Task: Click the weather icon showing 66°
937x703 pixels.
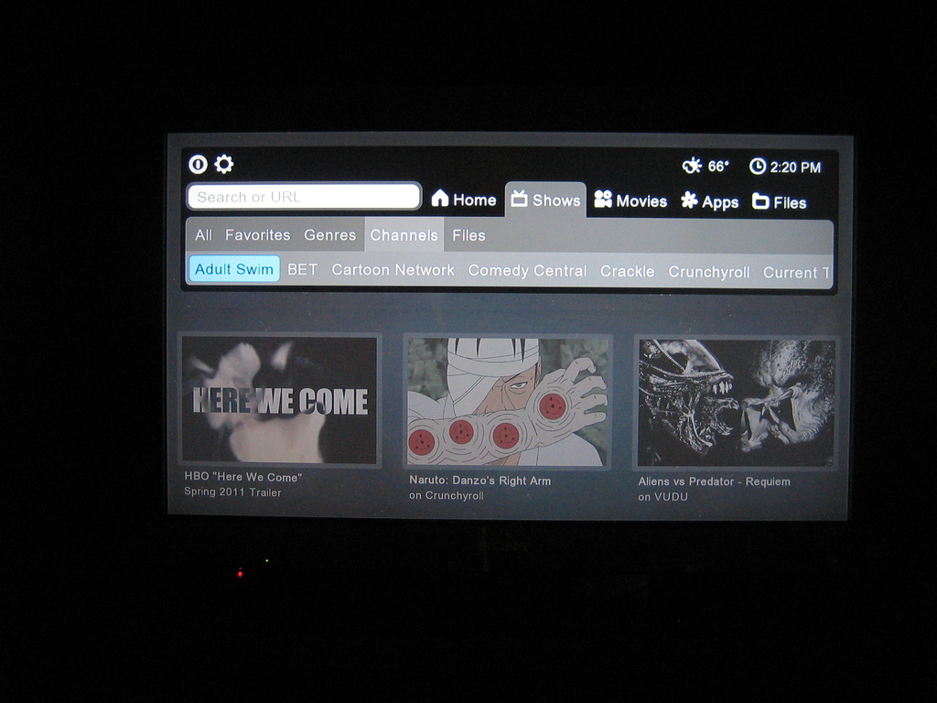Action: coord(692,165)
